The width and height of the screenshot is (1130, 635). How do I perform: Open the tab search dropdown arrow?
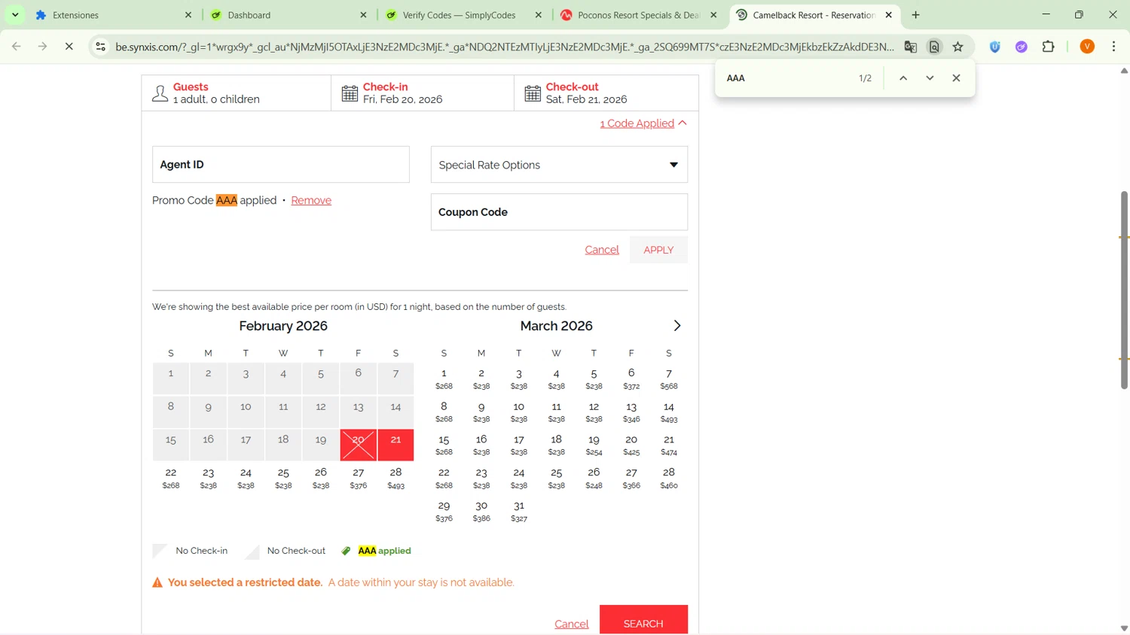pos(15,15)
